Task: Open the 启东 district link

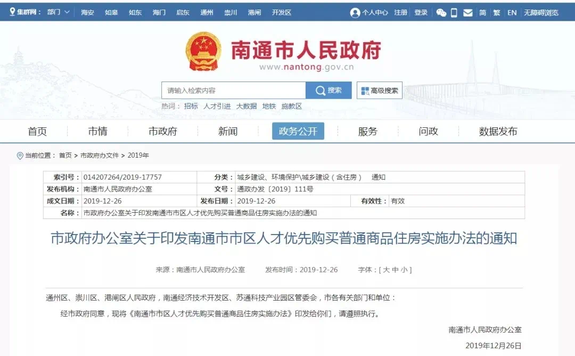Action: 183,12
